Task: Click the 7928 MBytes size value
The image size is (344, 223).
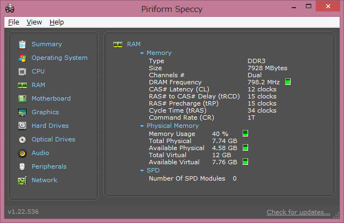Action: tap(268, 68)
